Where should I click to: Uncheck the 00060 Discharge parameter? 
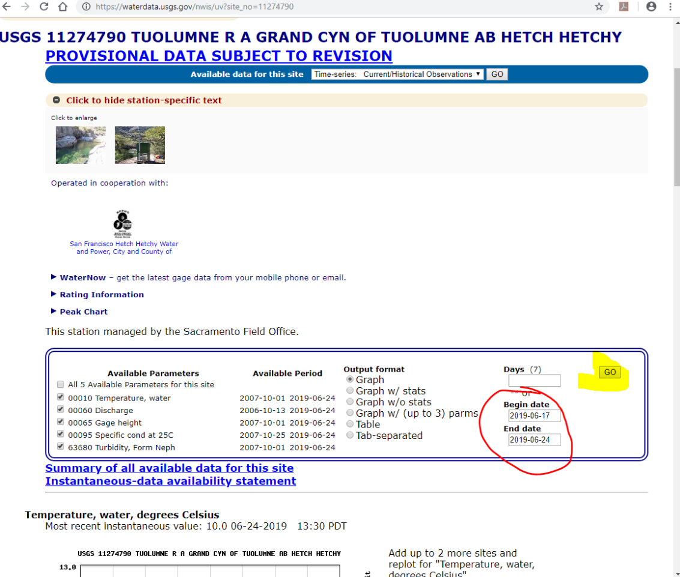coord(60,409)
